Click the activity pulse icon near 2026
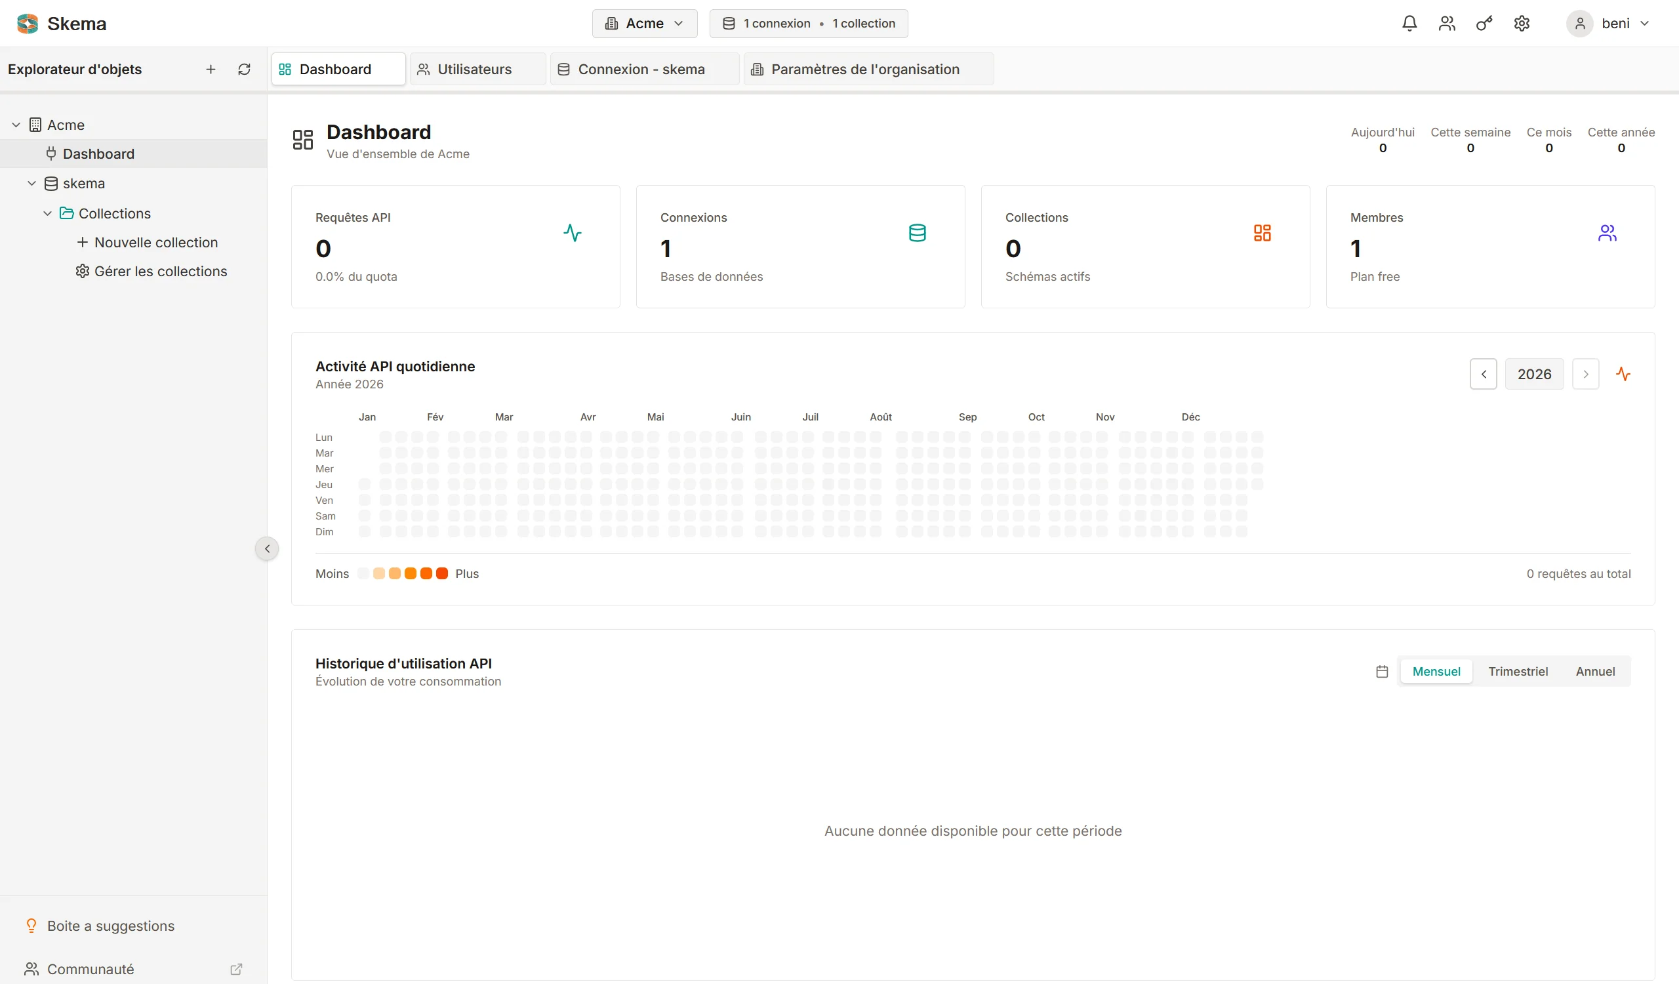This screenshot has width=1679, height=984. [x=1624, y=374]
